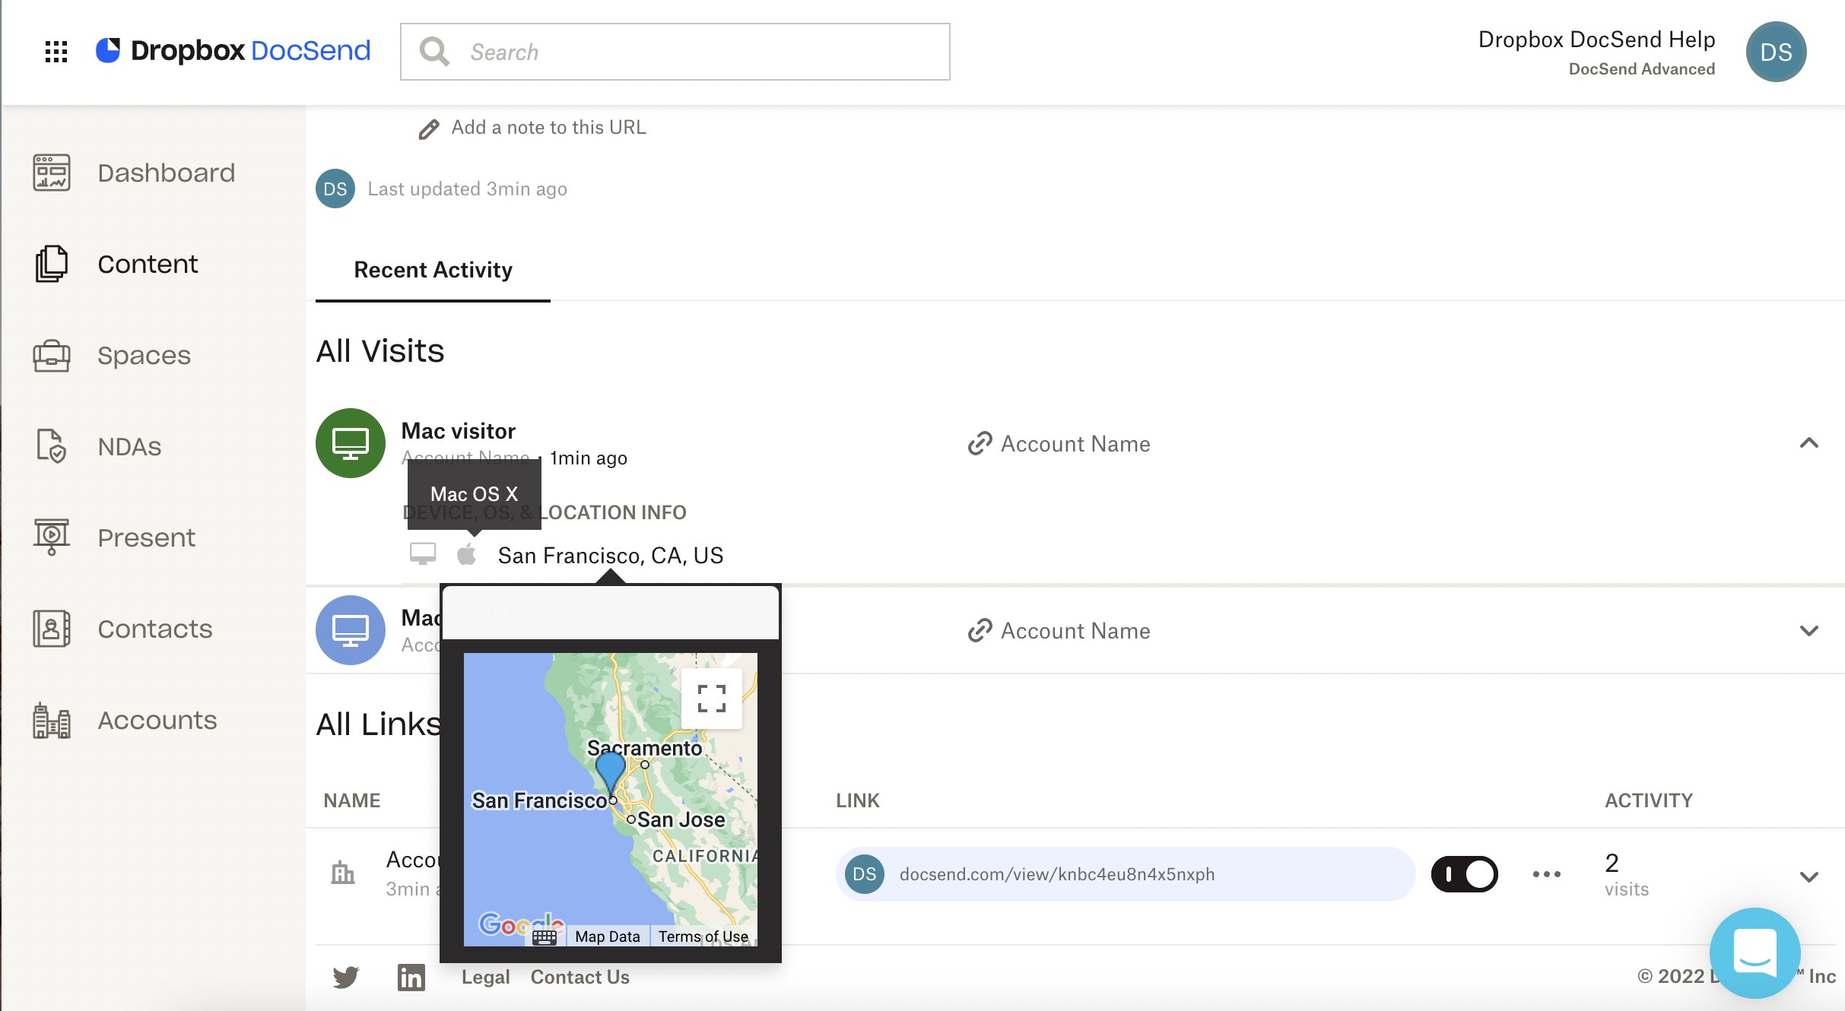
Task: Open Content section in sidebar
Action: pyautogui.click(x=148, y=264)
